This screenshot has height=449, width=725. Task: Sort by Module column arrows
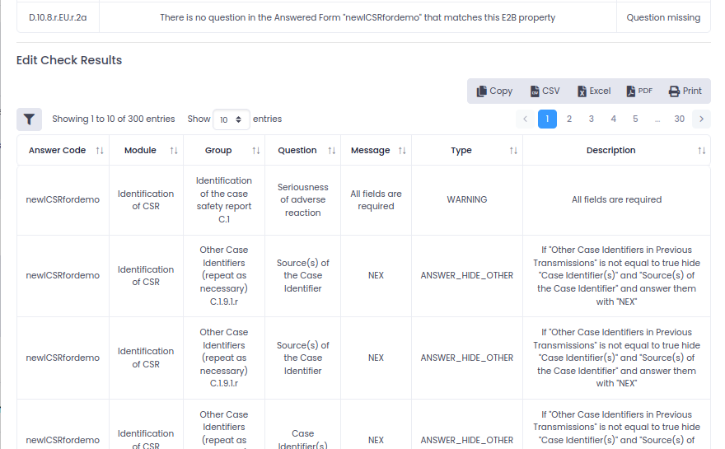coord(174,151)
